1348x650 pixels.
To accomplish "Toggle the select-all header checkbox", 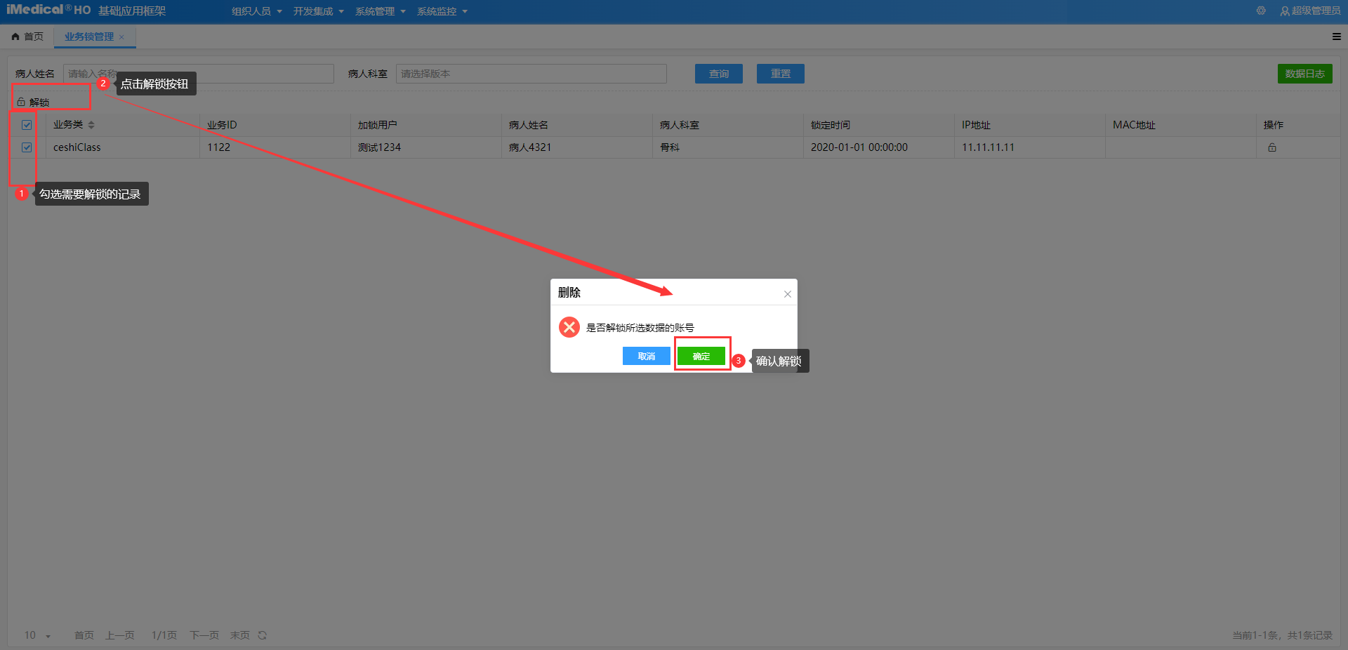I will tap(27, 125).
